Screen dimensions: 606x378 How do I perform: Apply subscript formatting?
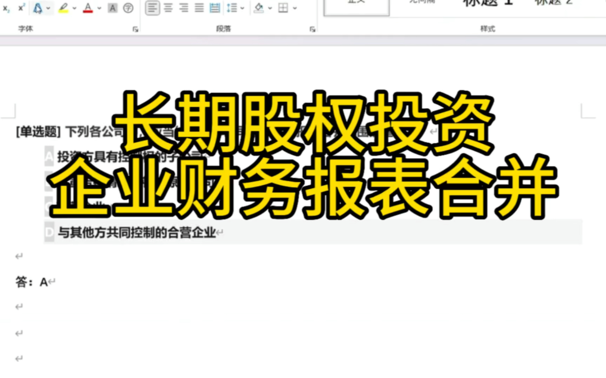coord(6,8)
